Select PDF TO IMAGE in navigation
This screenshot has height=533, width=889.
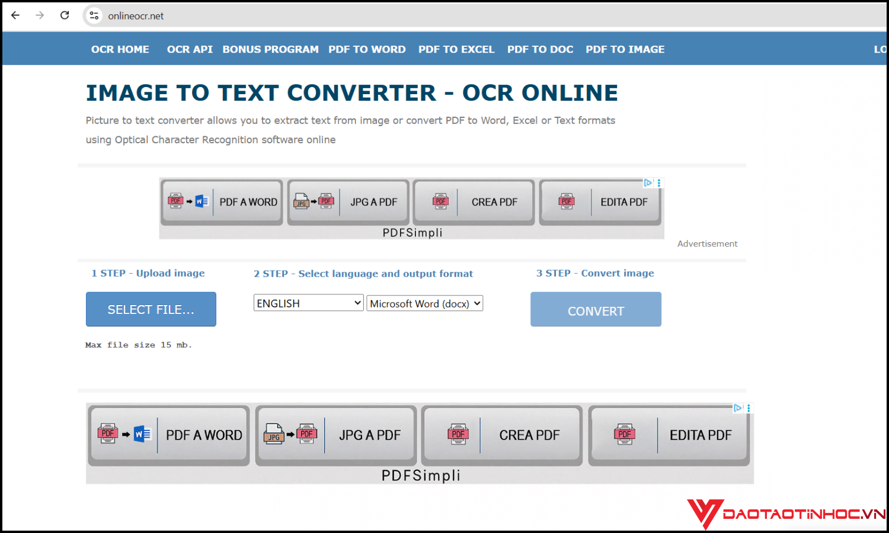(x=625, y=49)
